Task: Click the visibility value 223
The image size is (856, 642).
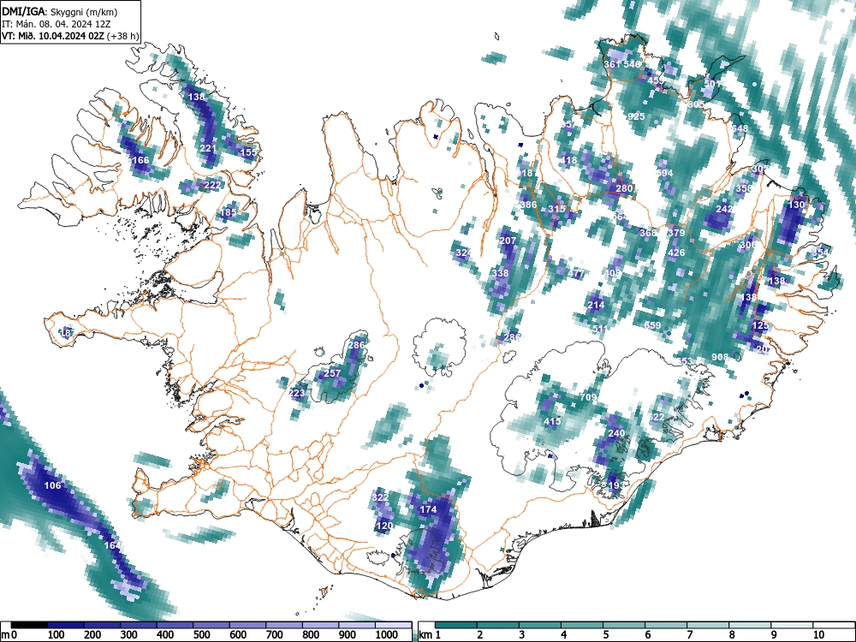Action: tap(297, 393)
